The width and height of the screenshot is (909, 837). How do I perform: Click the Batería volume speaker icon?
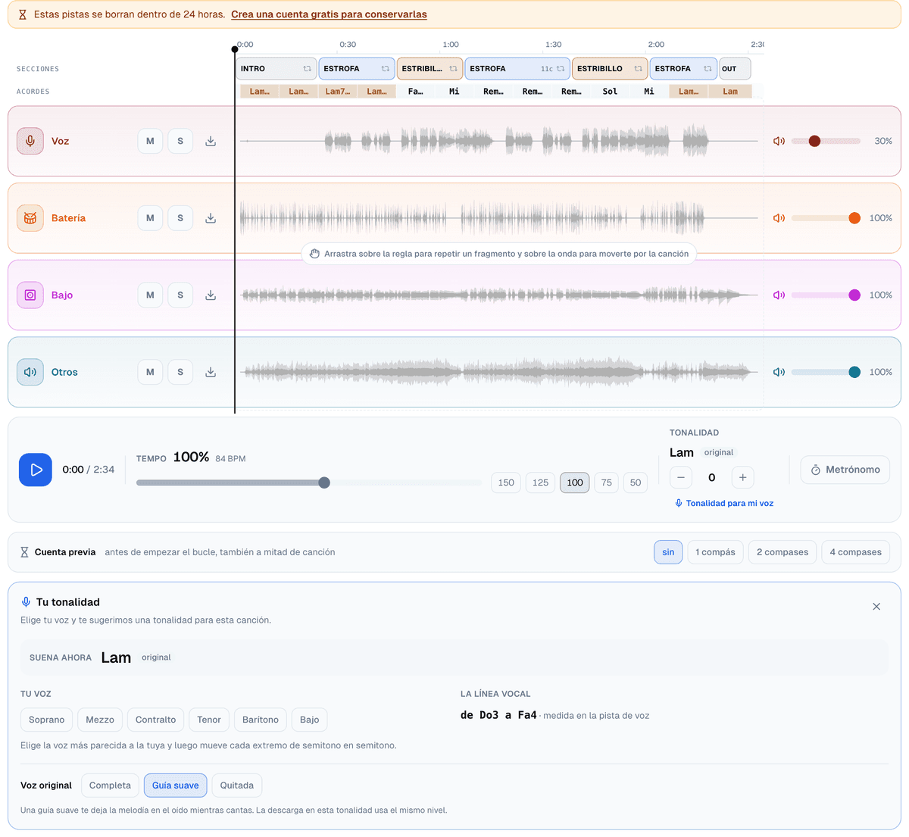pyautogui.click(x=779, y=218)
